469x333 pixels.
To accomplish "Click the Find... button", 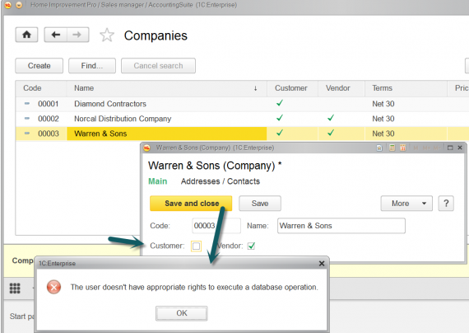I will [92, 66].
